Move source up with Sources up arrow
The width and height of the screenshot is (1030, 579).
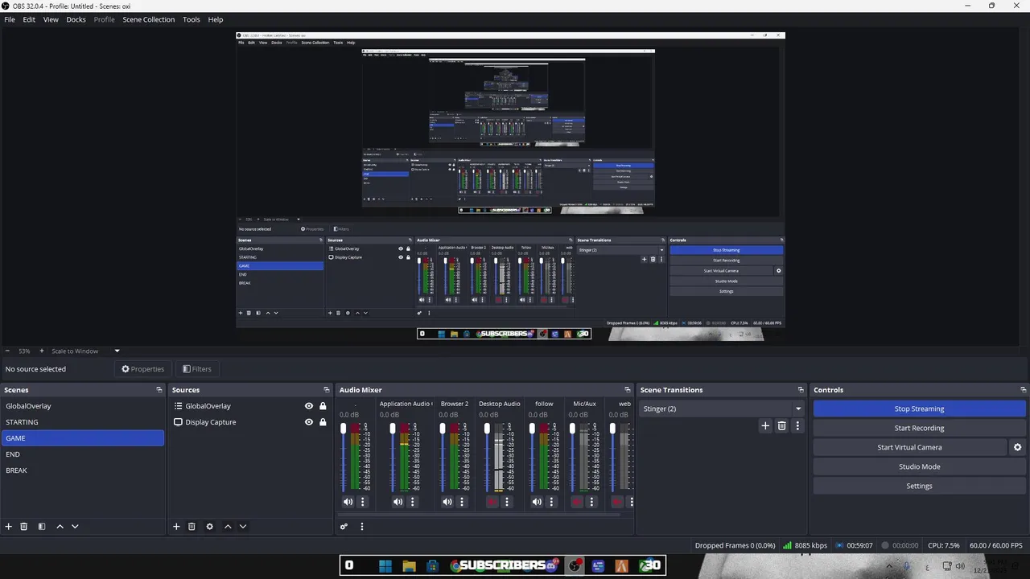(x=228, y=527)
